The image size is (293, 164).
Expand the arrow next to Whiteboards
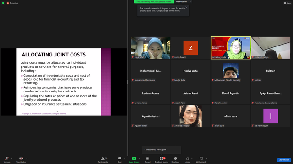tap(207, 159)
